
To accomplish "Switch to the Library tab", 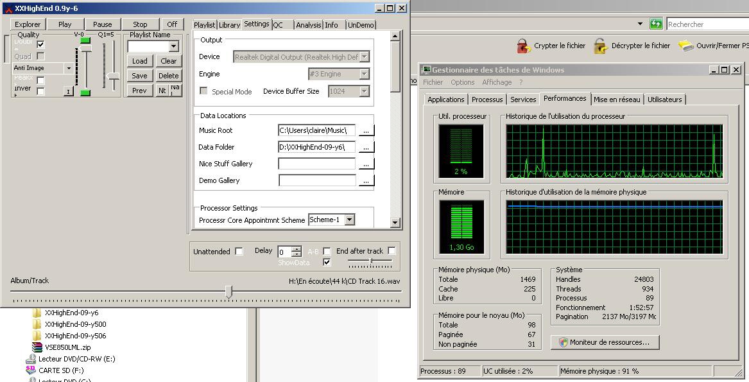I will point(229,25).
